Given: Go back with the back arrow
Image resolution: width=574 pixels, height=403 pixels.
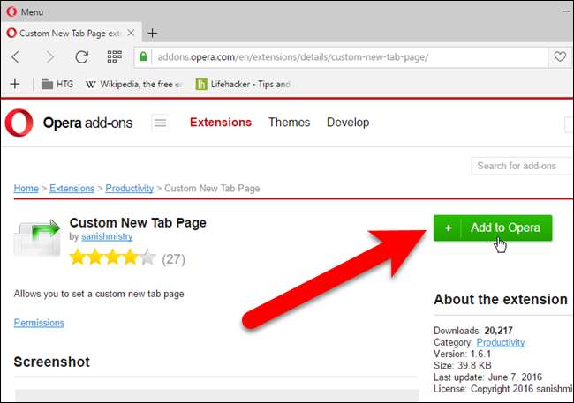Looking at the screenshot, I should [16, 57].
